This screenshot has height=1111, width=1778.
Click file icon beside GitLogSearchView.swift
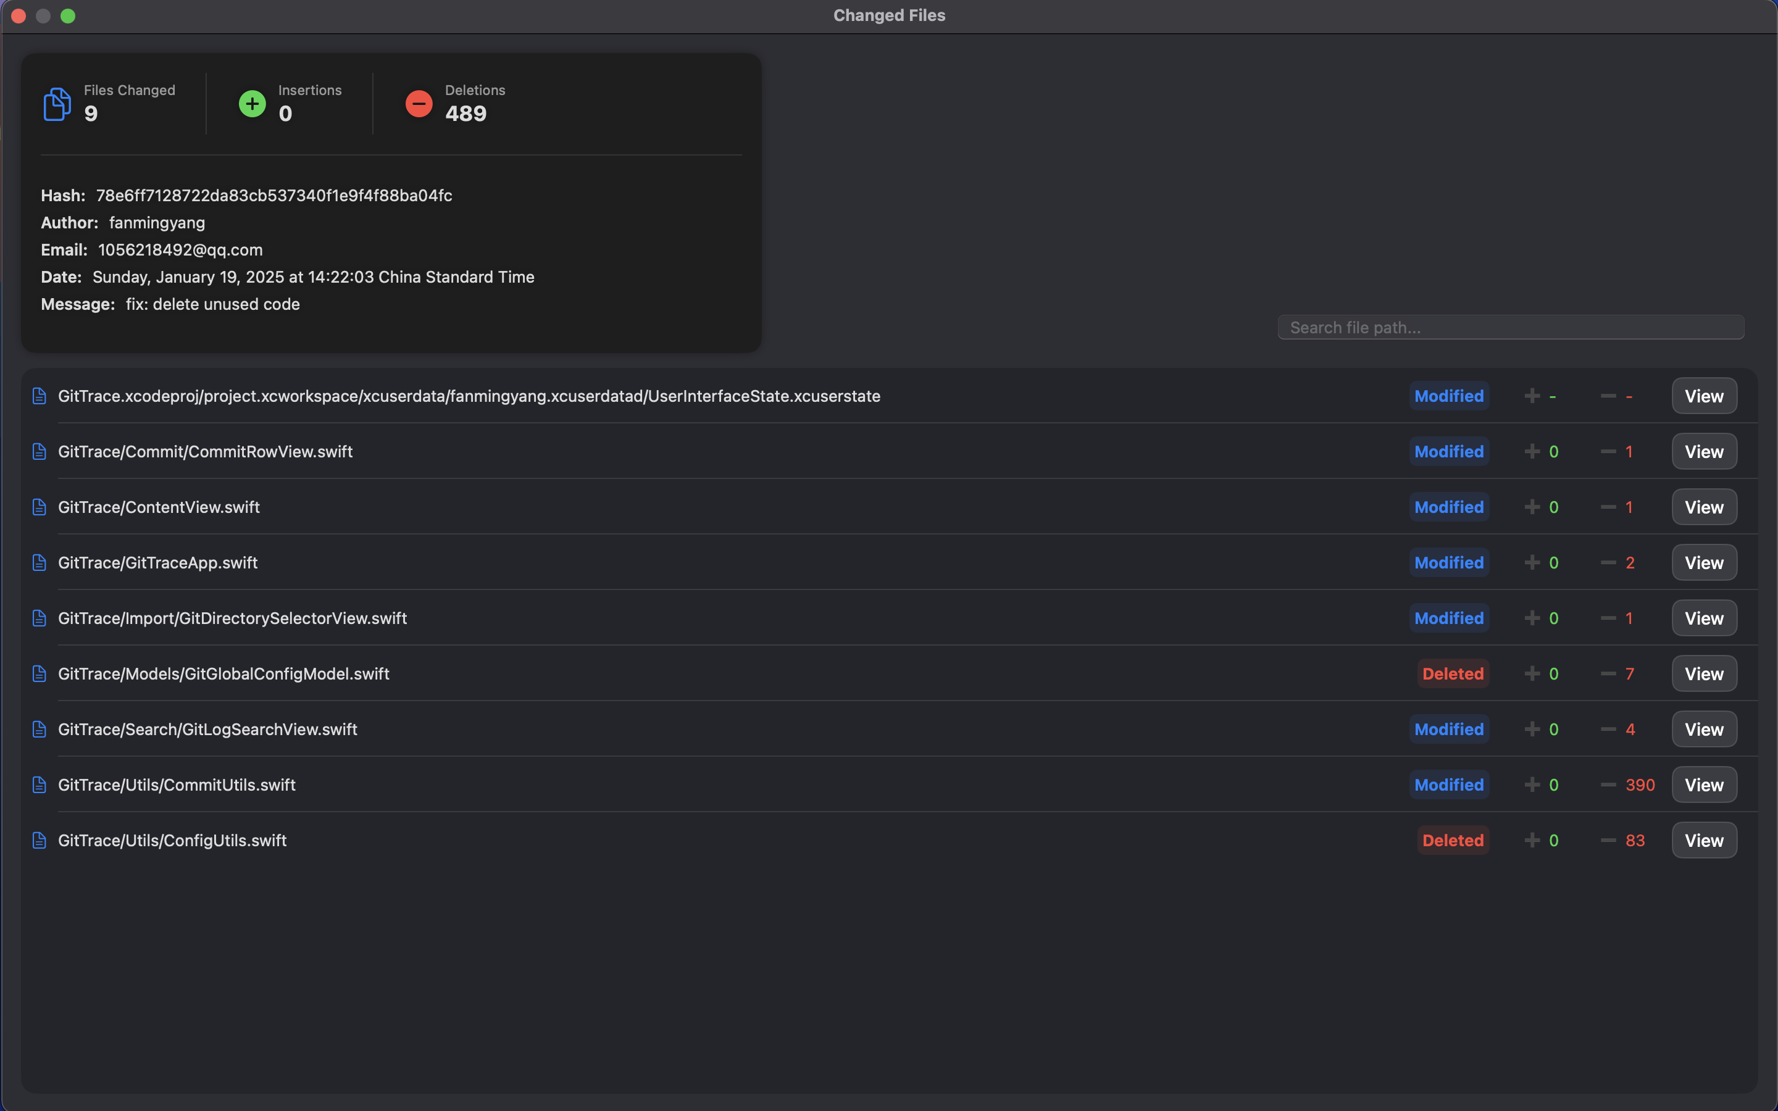(40, 730)
